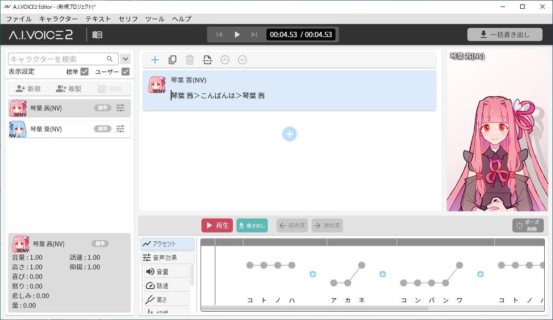Start playback with the top play button
Image resolution: width=553 pixels, height=320 pixels.
coord(237,35)
